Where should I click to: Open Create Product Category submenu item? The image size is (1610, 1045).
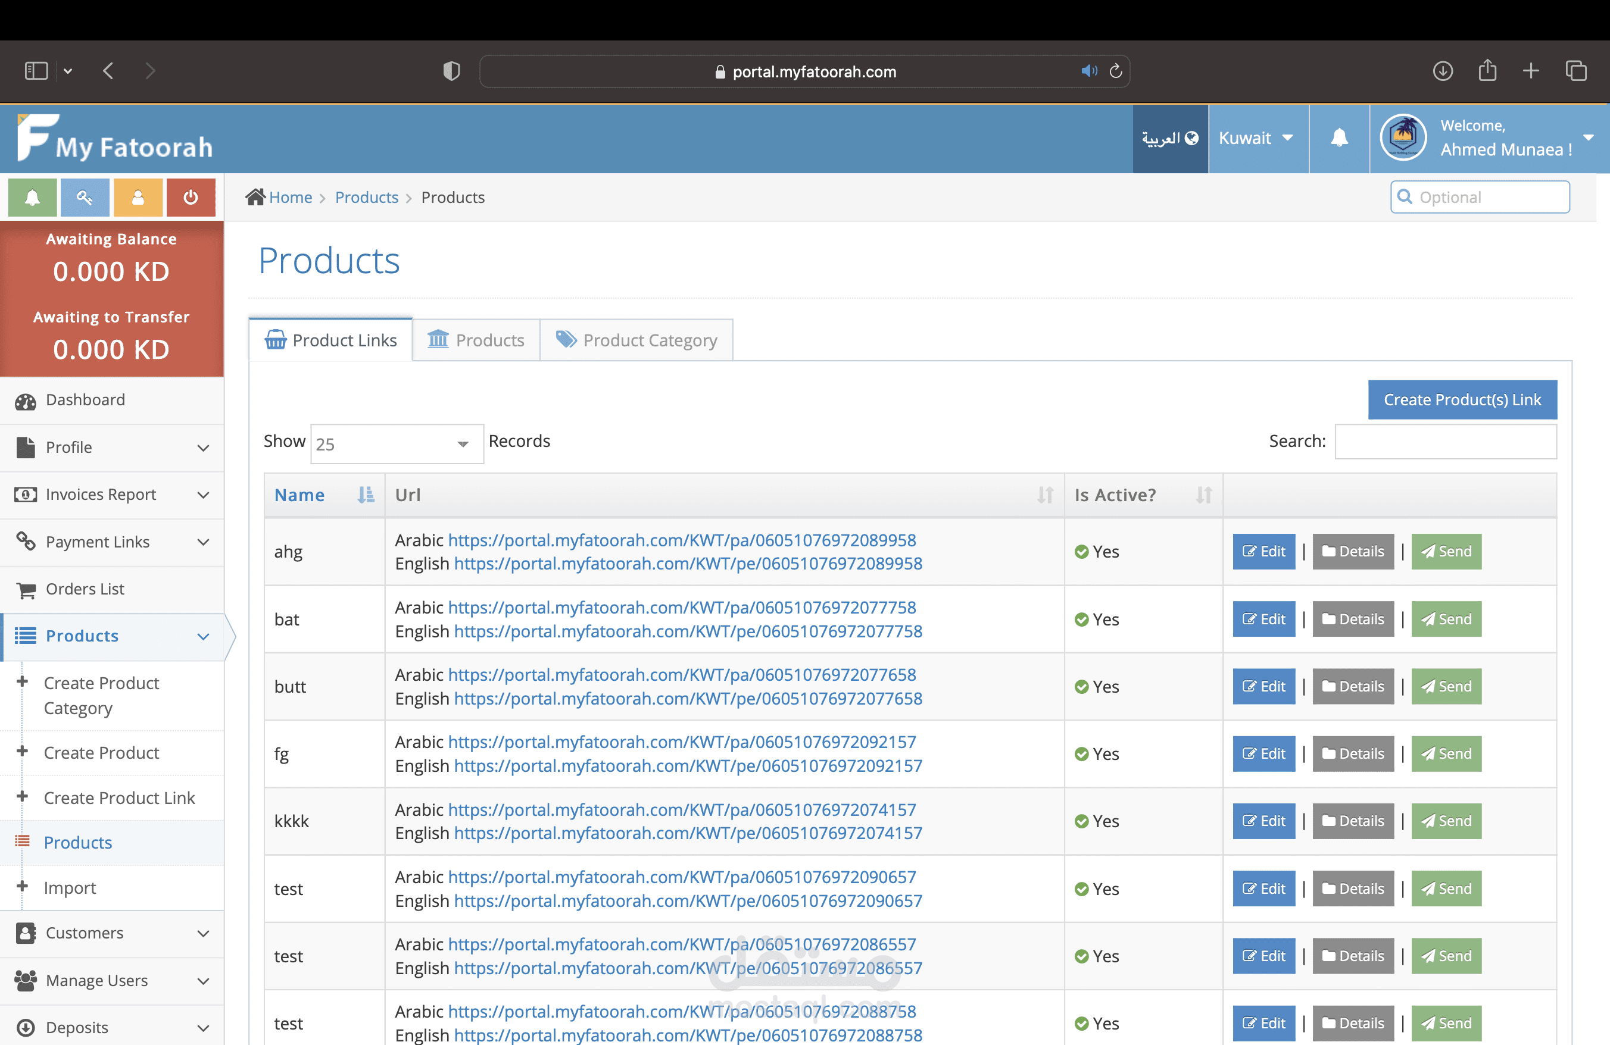[113, 696]
